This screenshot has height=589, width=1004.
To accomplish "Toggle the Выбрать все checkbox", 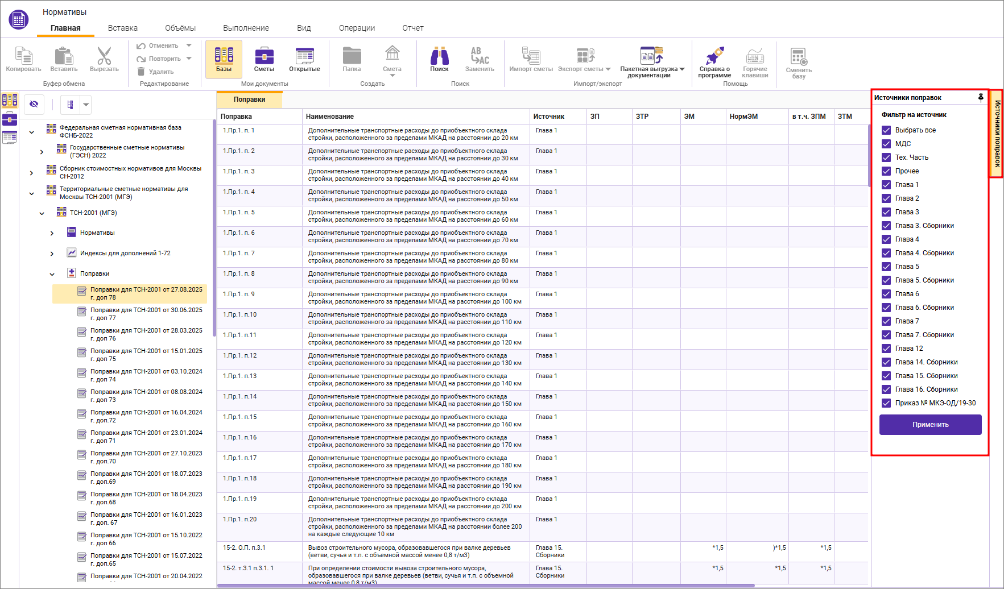I will [x=886, y=130].
